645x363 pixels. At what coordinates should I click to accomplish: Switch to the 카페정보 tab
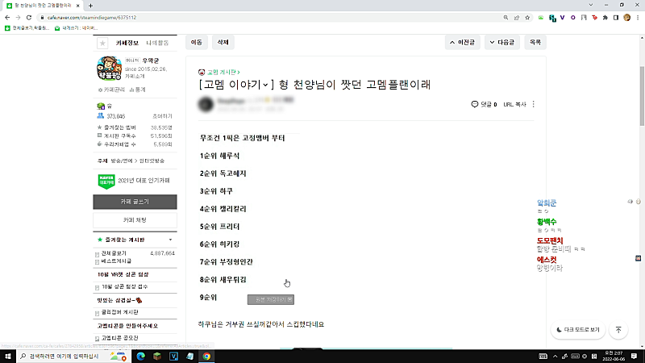click(x=127, y=43)
